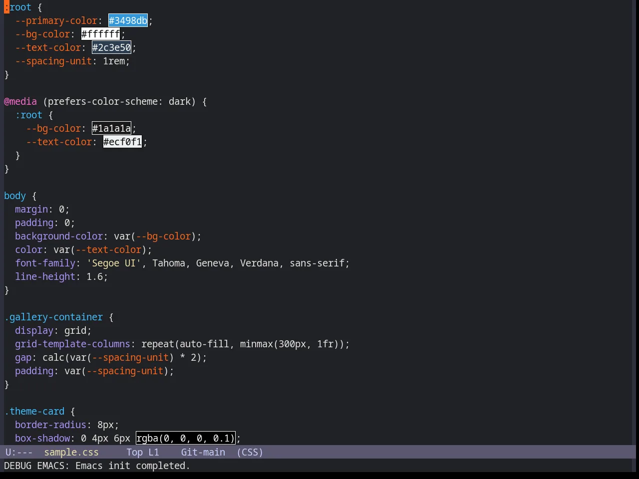The height and width of the screenshot is (479, 639).
Task: Click the margin property
Action: click(31, 209)
